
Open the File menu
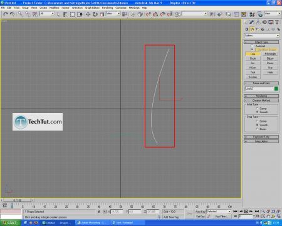click(3, 8)
